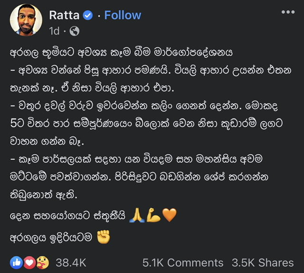Open Ratta's profile picture
Image resolution: width=304 pixels, height=273 pixels.
click(x=26, y=20)
